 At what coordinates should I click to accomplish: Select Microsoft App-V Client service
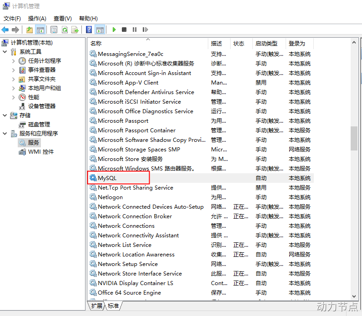tap(201, 82)
